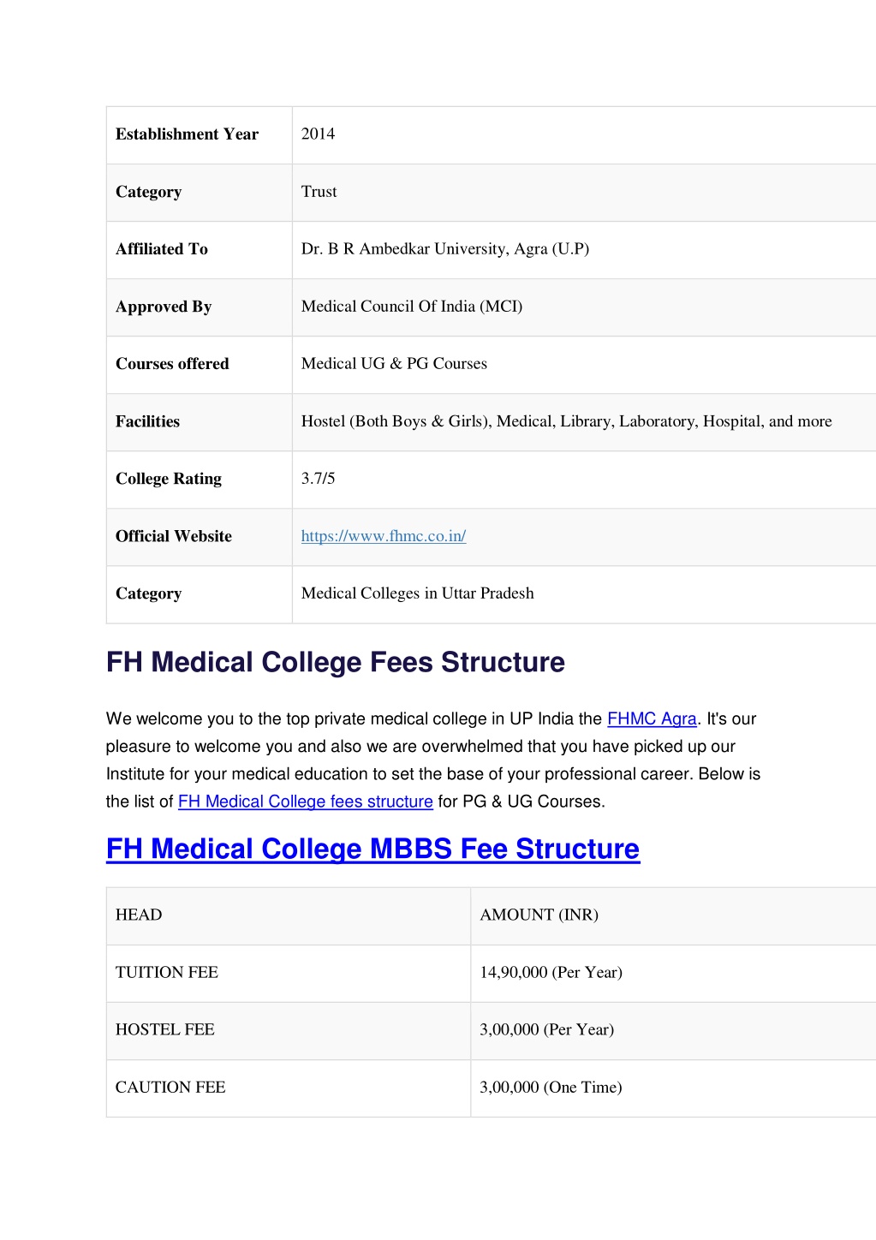Click the Trust category value

tap(319, 192)
